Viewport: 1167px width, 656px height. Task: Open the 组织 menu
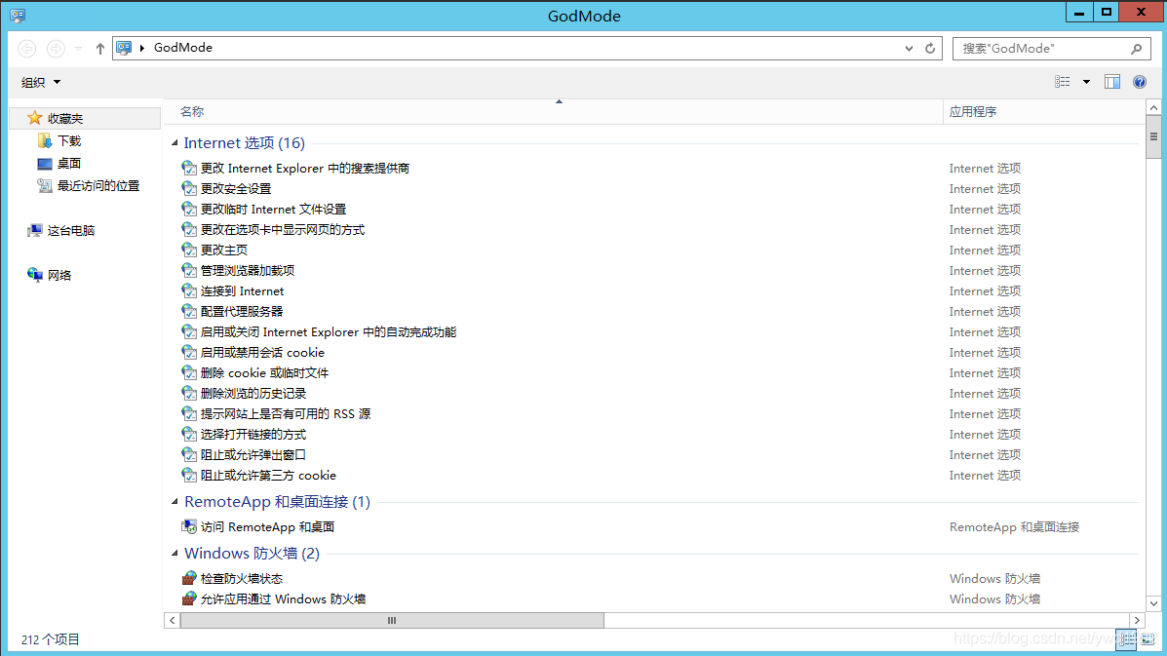tap(41, 82)
